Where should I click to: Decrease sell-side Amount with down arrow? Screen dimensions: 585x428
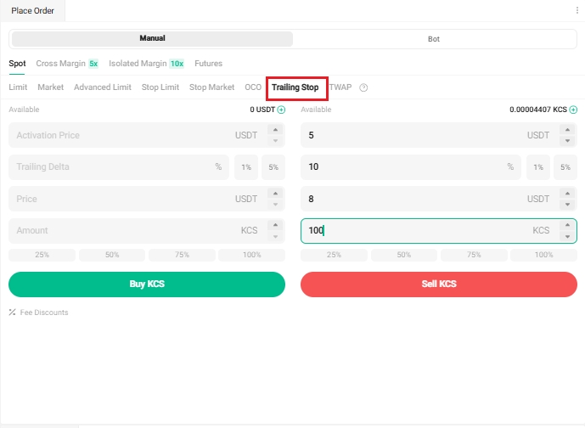point(567,236)
